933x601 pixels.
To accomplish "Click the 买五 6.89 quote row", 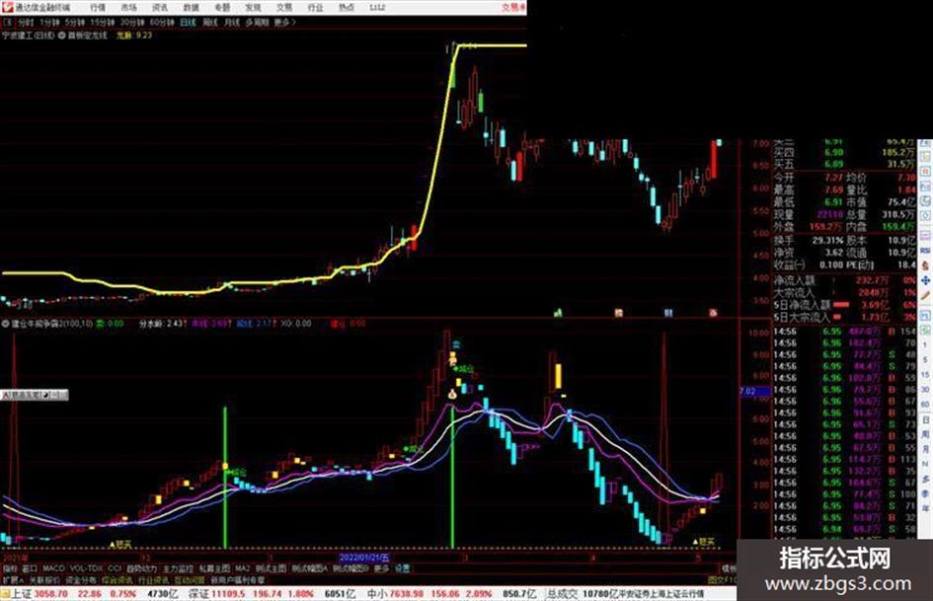I will click(x=845, y=164).
